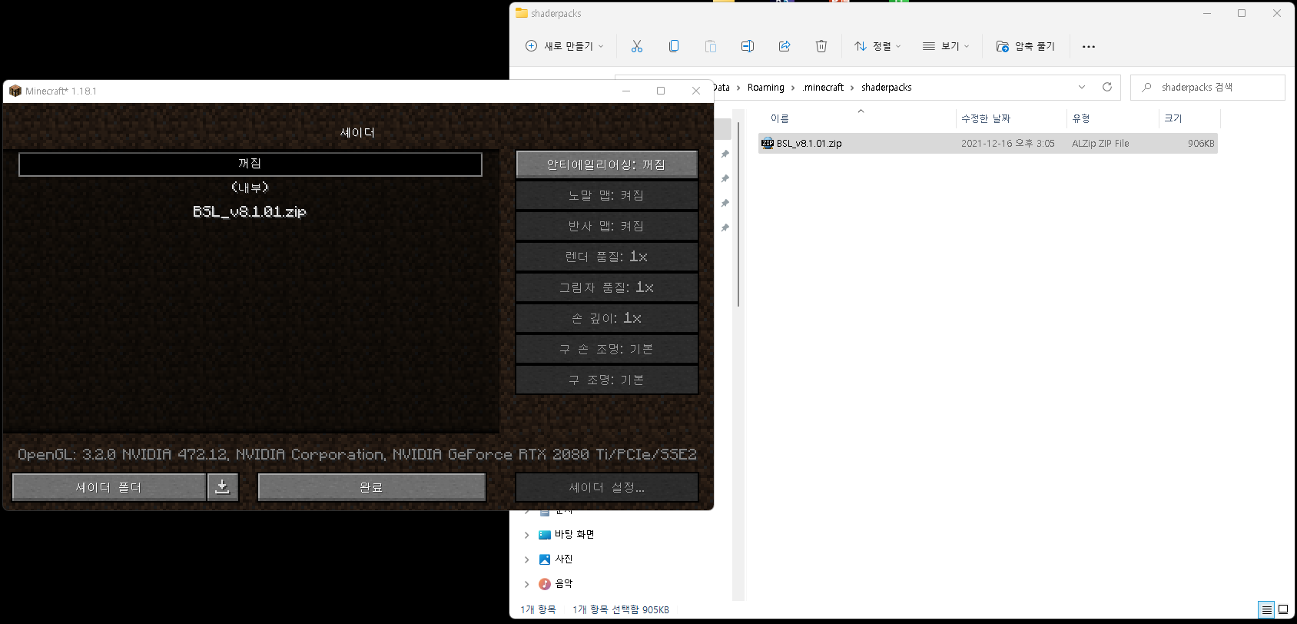Click the Rename icon in Explorer toolbar
Image resolution: width=1297 pixels, height=624 pixels.
coord(748,46)
